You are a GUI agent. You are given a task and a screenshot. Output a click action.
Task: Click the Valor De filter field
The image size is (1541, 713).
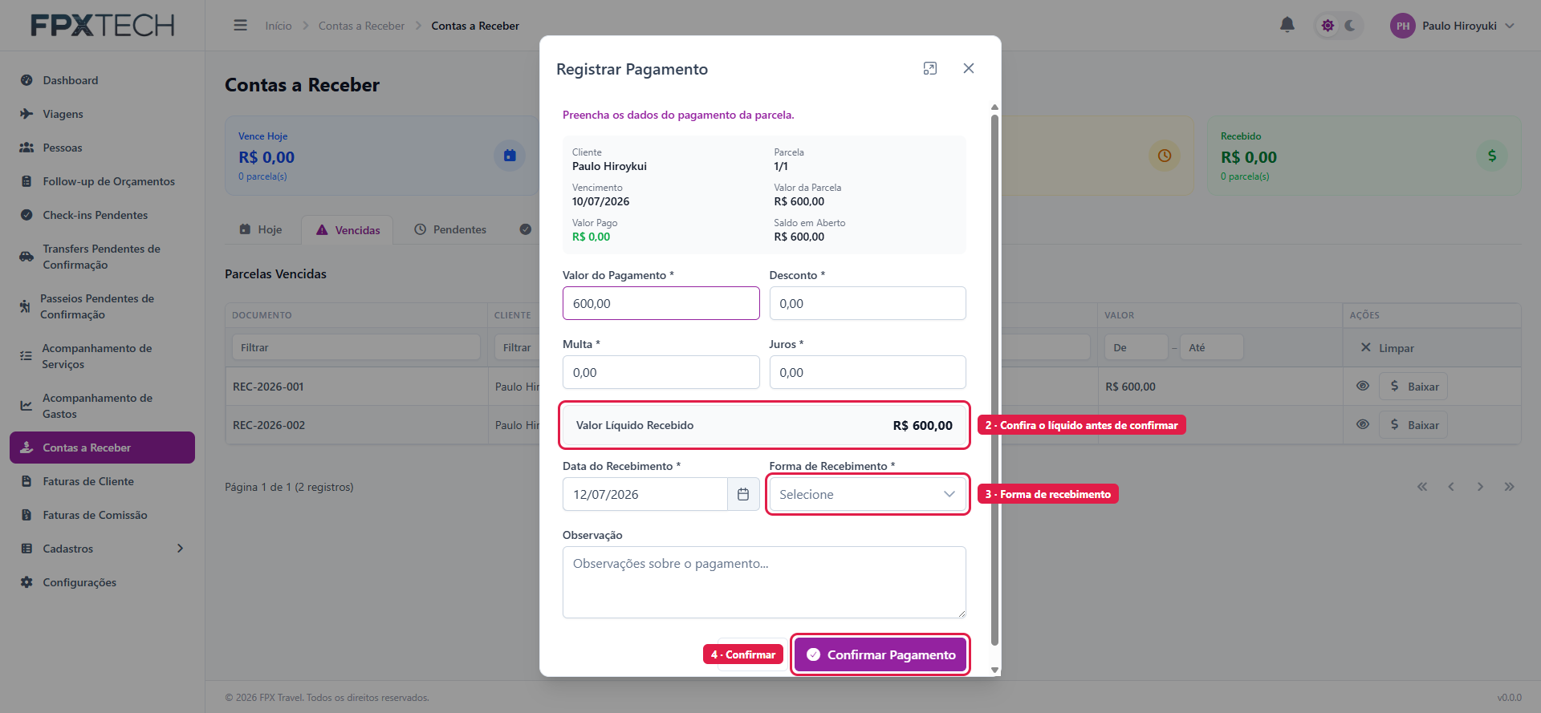(x=1136, y=347)
